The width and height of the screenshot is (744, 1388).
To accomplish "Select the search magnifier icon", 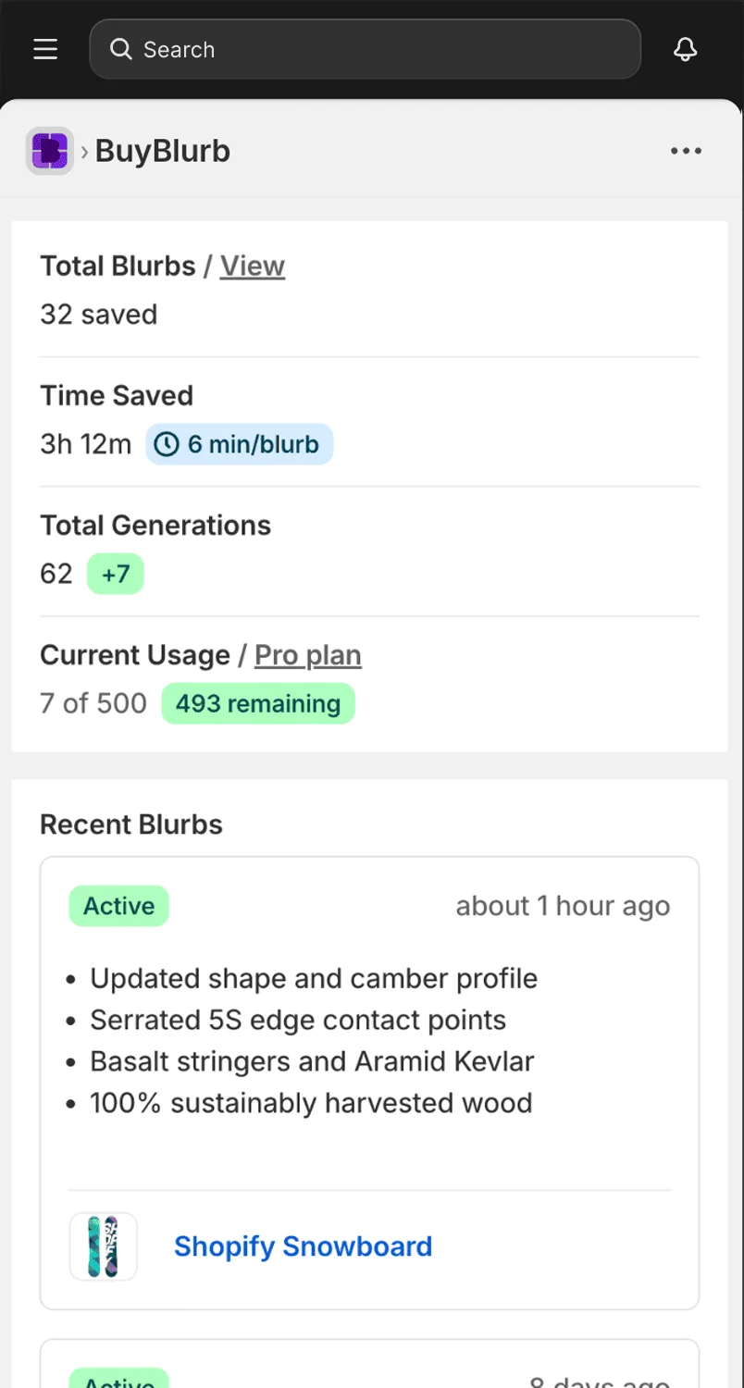I will coord(120,49).
